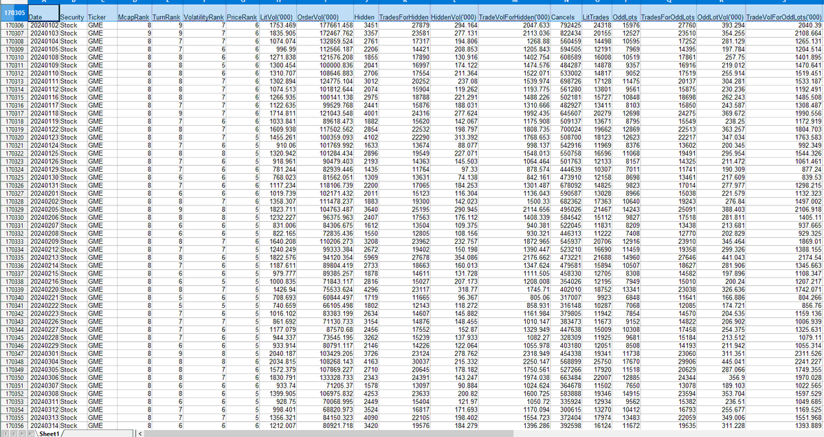Select the Cancels header cell
This screenshot has width=824, height=437.
click(x=562, y=16)
